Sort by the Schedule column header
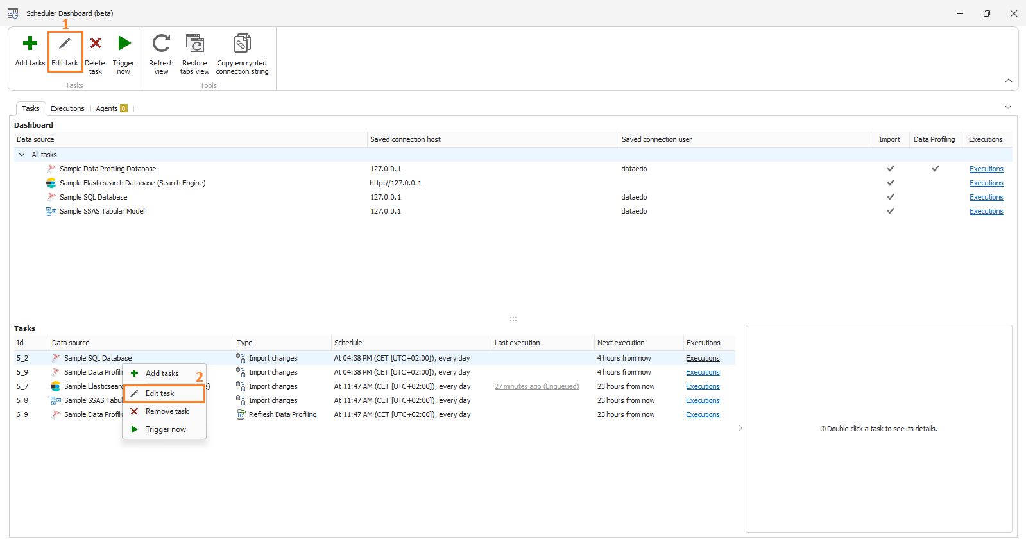The width and height of the screenshot is (1026, 546). pyautogui.click(x=411, y=343)
